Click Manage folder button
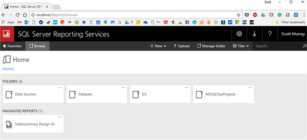The height and width of the screenshot is (140, 307). click(211, 46)
